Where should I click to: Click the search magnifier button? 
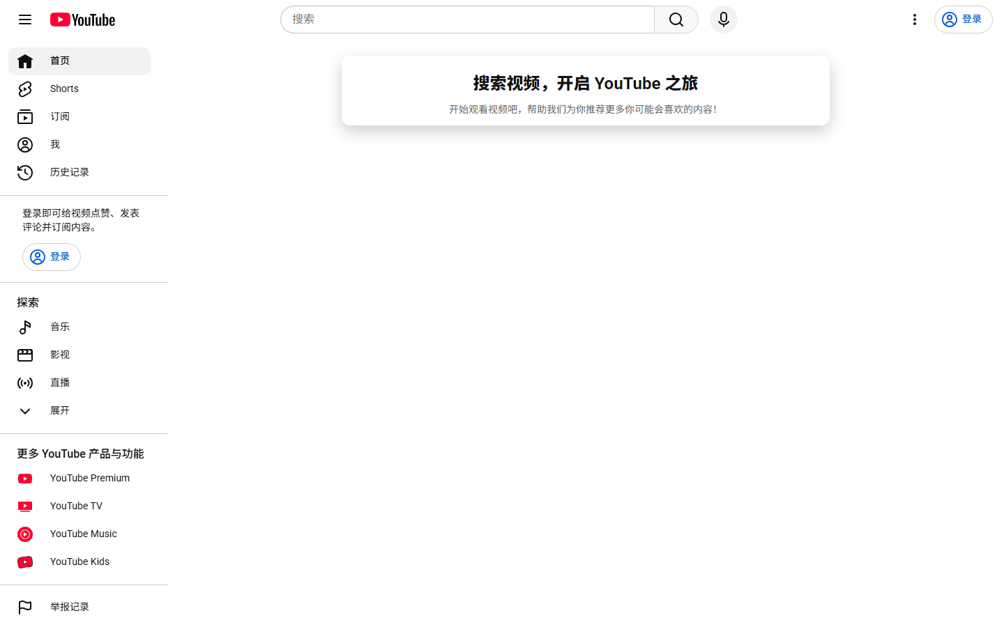point(676,20)
